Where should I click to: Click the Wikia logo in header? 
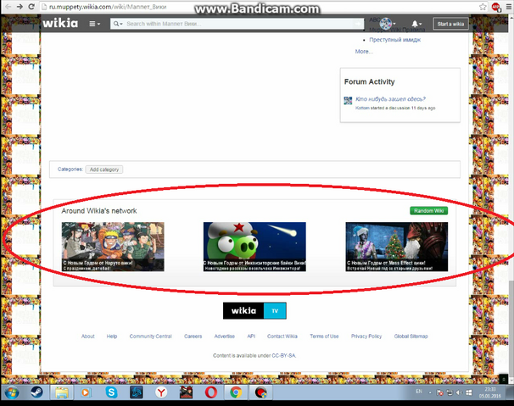click(x=60, y=23)
